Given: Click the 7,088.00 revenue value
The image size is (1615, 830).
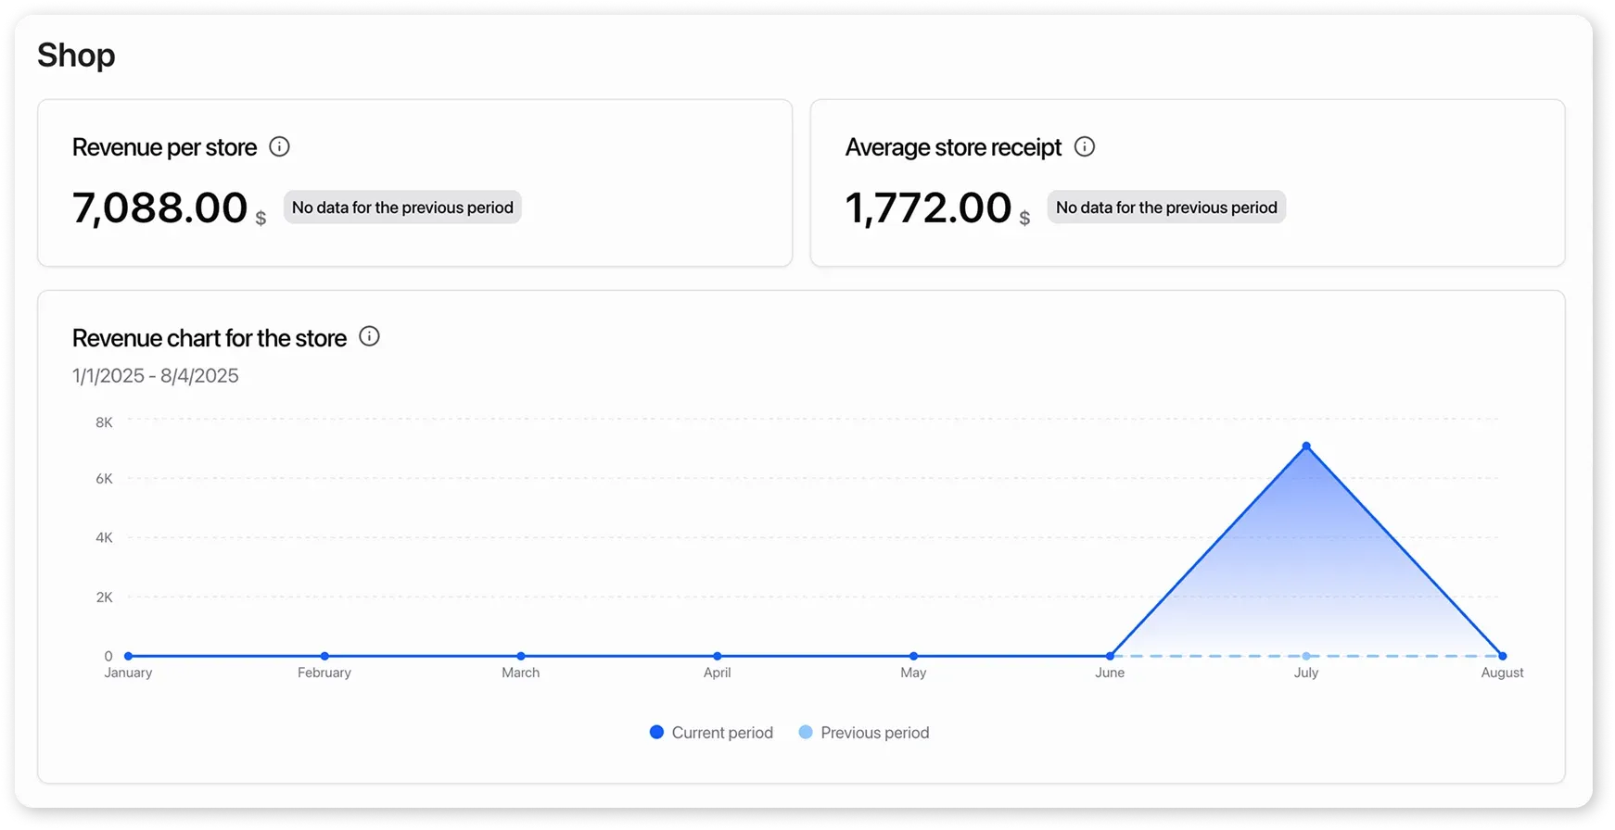Looking at the screenshot, I should (x=159, y=207).
